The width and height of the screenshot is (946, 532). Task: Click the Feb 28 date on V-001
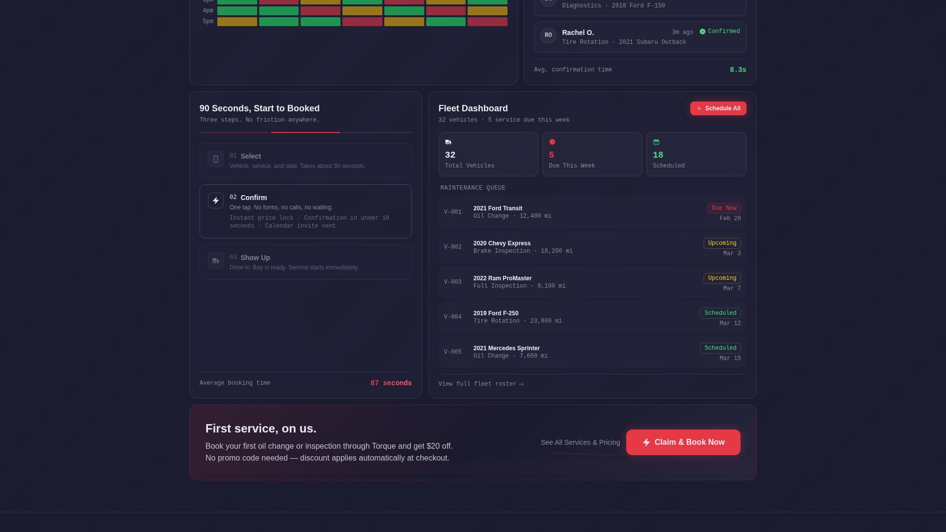point(730,219)
